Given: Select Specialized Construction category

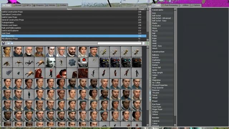Looking at the screenshot, I should point(74,14).
